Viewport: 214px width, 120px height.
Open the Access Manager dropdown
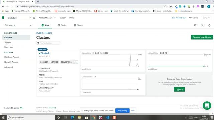pyautogui.click(x=47, y=18)
